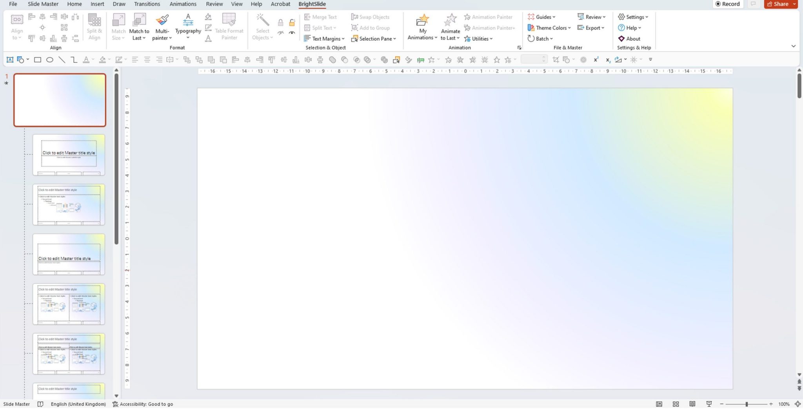This screenshot has width=803, height=409.
Task: Insert a rectangle shape from the toolbar
Action: click(x=37, y=60)
